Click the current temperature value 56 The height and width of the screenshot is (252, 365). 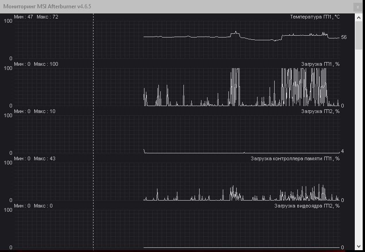point(344,37)
